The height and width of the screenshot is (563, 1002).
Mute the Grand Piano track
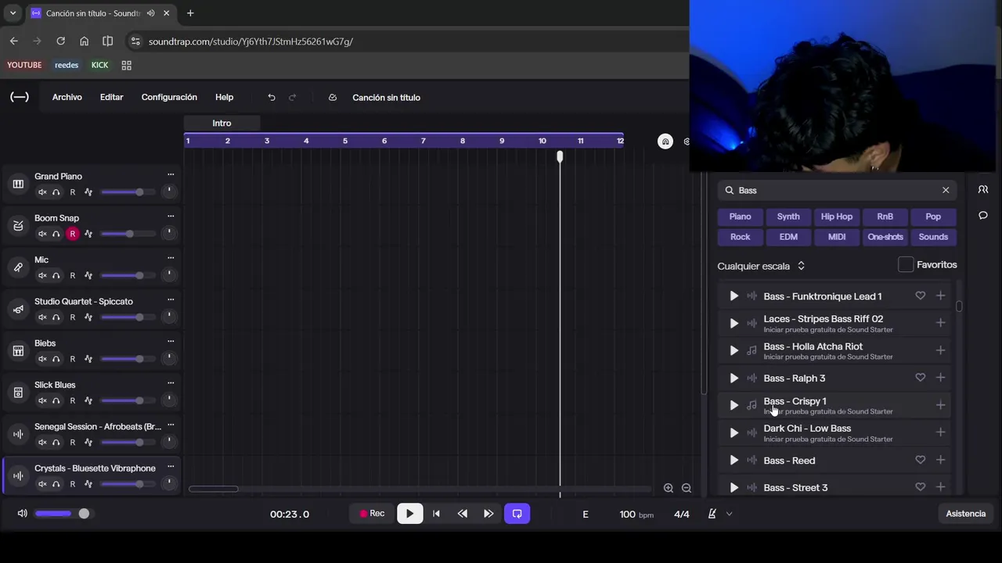tap(42, 192)
